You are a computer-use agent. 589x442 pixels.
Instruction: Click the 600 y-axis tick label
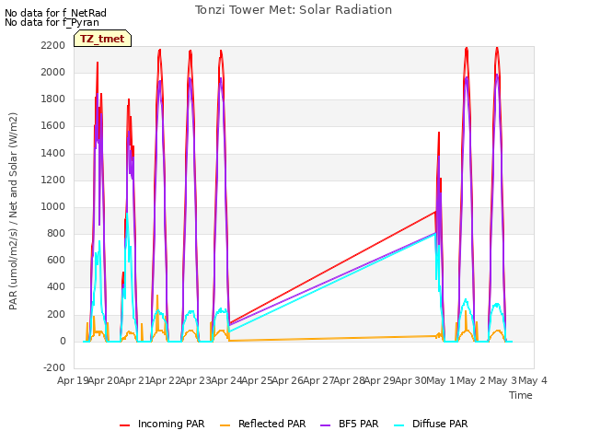(56, 261)
